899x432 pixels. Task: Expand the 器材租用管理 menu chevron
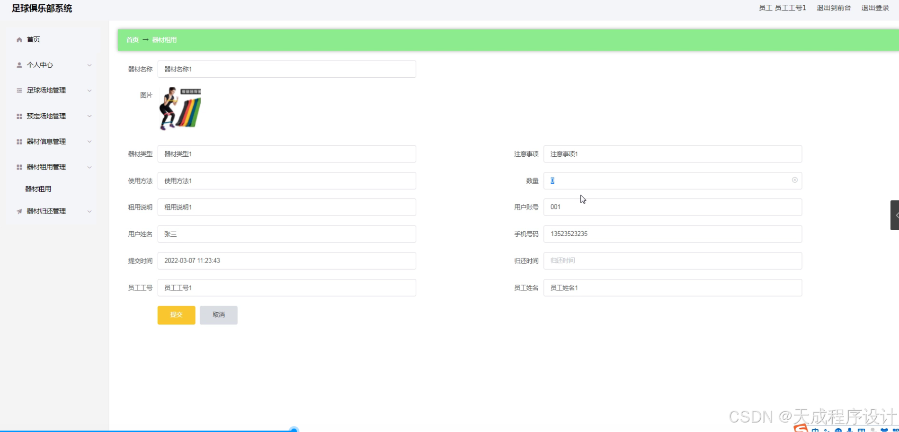(x=89, y=167)
